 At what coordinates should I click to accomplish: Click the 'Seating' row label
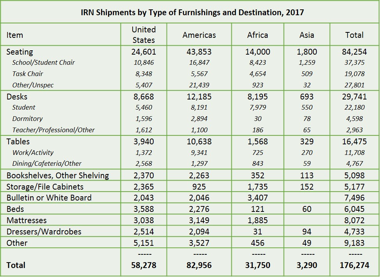[20, 52]
